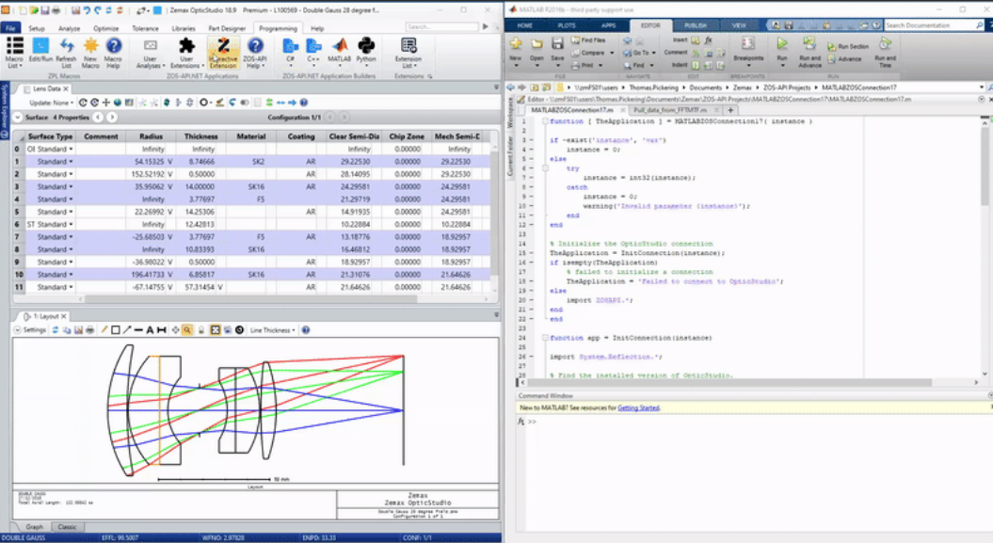The height and width of the screenshot is (543, 993).
Task: Start Interactive Extension in OpticStudio
Action: pyautogui.click(x=223, y=53)
